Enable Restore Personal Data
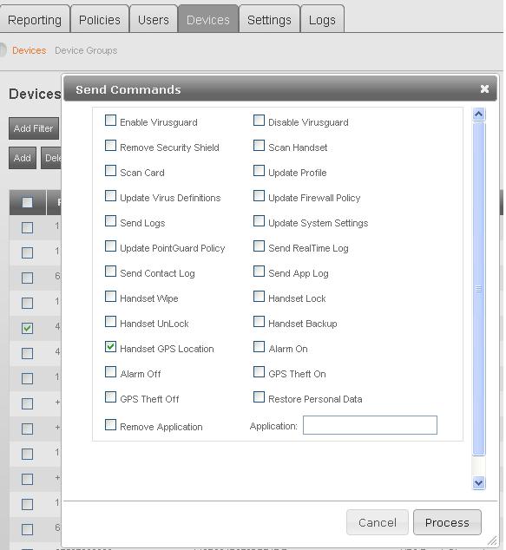506x550 pixels. [x=259, y=397]
